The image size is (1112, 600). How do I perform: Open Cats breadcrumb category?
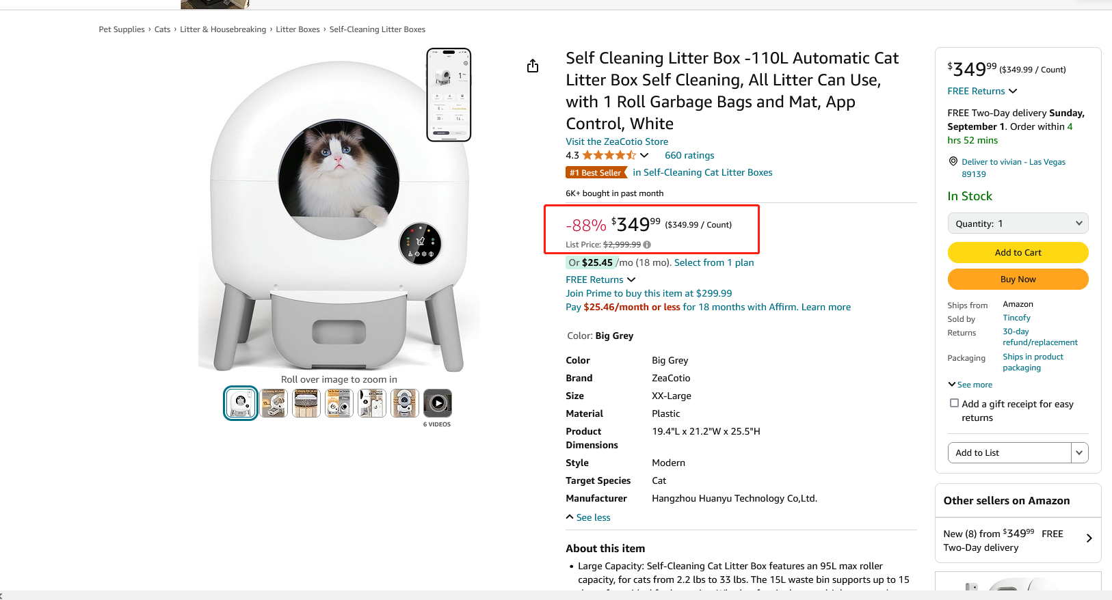pos(162,29)
